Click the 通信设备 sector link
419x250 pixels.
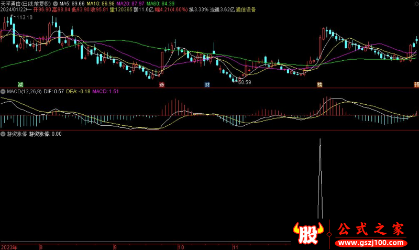pyautogui.click(x=246, y=9)
